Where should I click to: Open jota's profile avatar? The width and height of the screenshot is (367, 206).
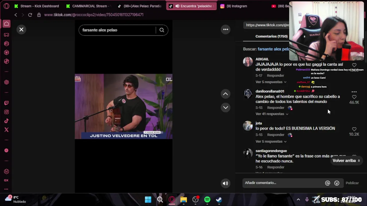248,126
